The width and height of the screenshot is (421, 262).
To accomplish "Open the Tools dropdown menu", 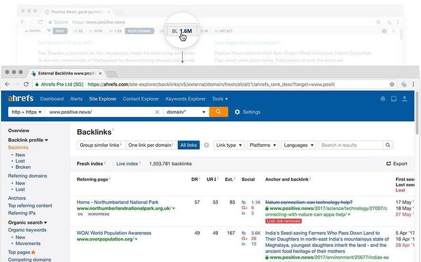I will pos(220,99).
